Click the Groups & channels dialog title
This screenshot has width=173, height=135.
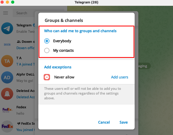point(64,20)
